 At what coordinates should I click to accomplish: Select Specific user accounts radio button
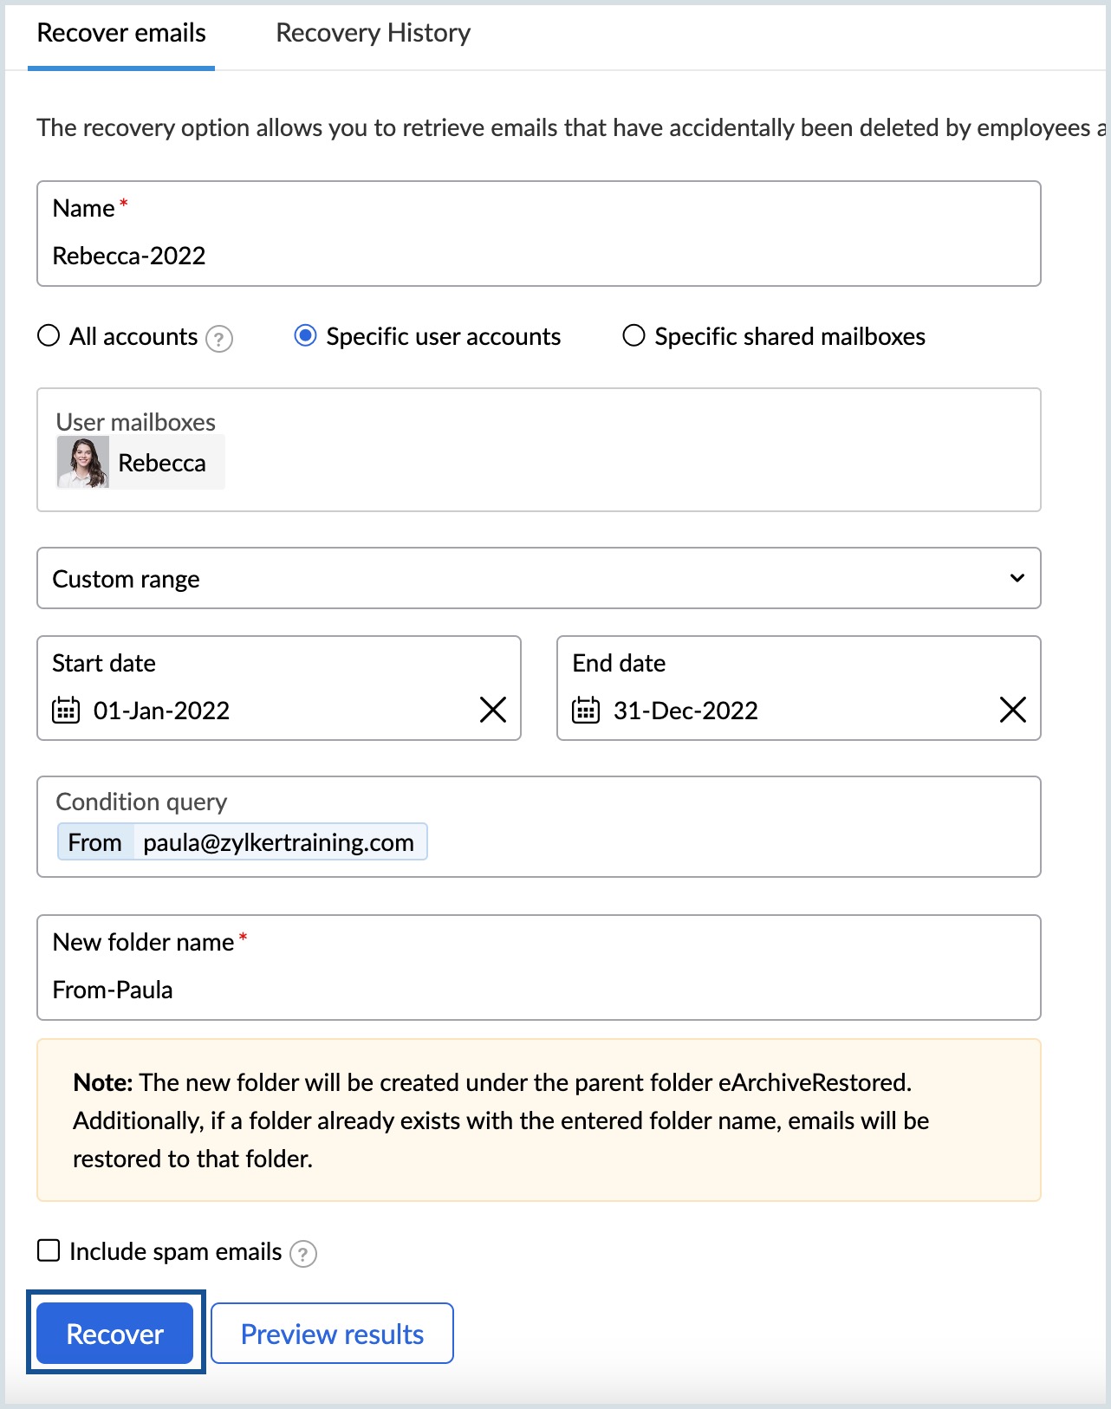pos(305,335)
